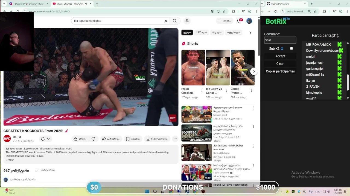Viewport: 350px width, 196px height.
Task: Expand the subscription notification bell dropdown
Action: (x=45, y=139)
